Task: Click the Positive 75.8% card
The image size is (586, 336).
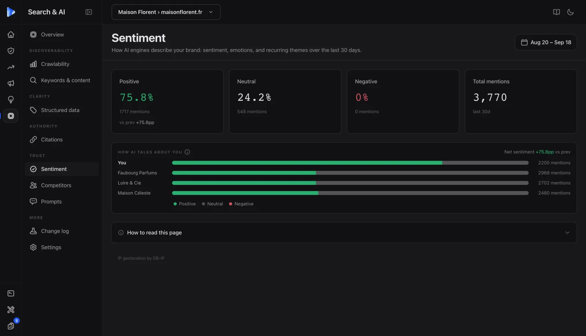Action: click(167, 102)
